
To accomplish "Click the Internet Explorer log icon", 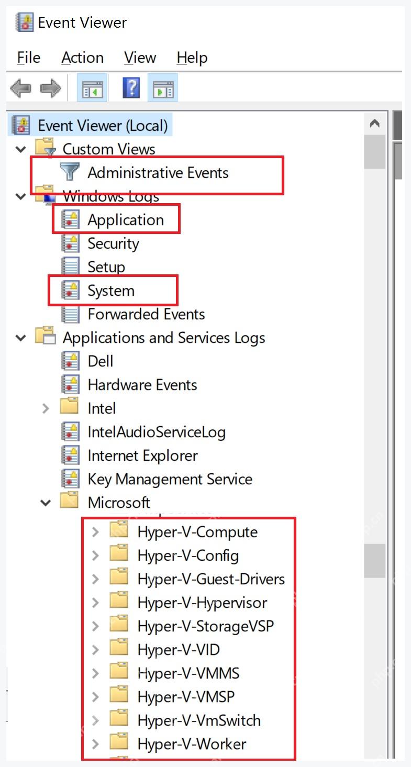I will click(70, 455).
